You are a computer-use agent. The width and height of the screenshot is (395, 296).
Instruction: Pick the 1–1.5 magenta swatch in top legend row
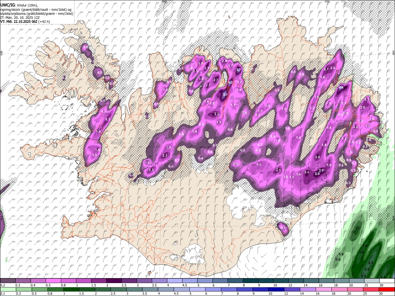(83, 281)
